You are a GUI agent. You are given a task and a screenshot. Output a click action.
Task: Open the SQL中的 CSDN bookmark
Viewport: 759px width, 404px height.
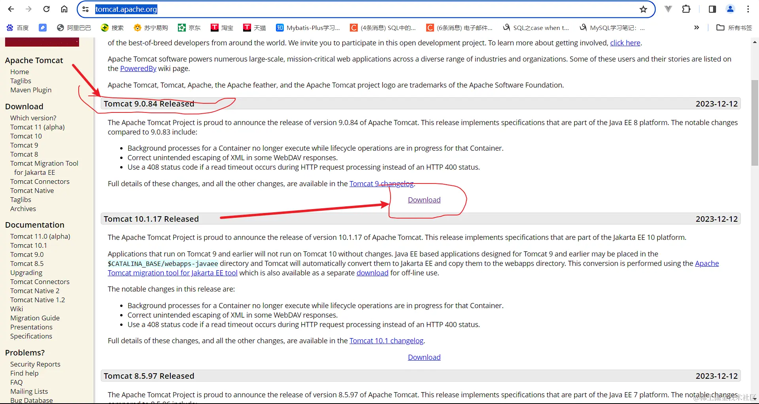click(383, 28)
